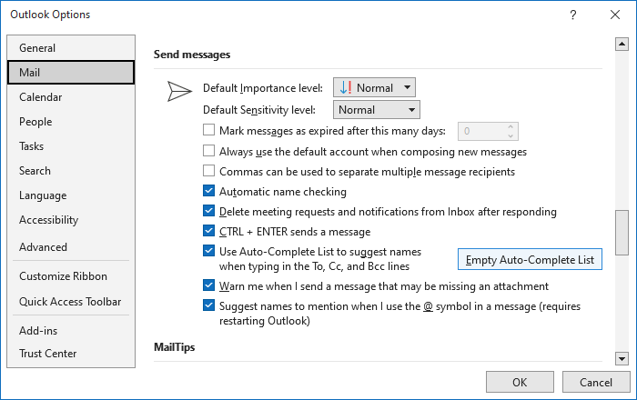
Task: Enable commas to separate recipients checkbox
Action: click(208, 170)
